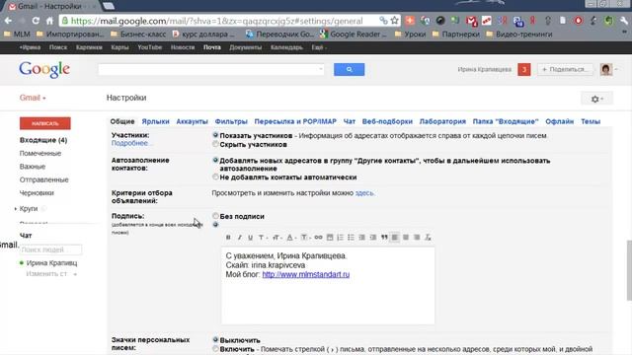
Task: Open the Отправленные folder
Action: tap(43, 179)
